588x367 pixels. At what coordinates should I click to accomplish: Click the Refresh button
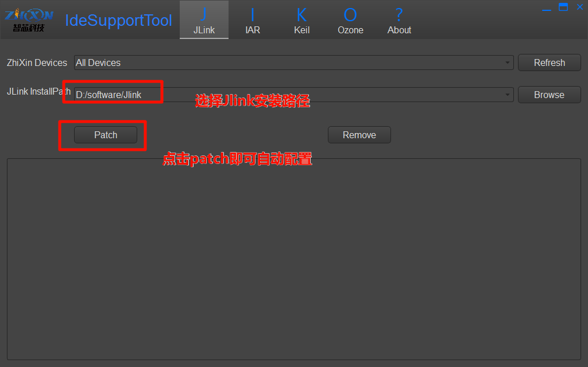tap(550, 63)
